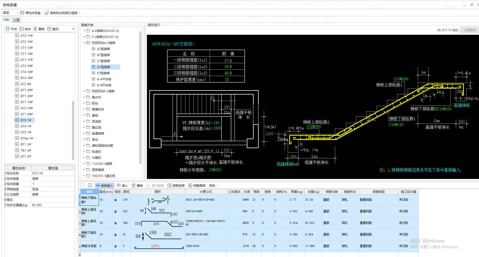This screenshot has height=257, width=479.
Task: Expand BT1 2# tree node
Action: tap(17, 144)
